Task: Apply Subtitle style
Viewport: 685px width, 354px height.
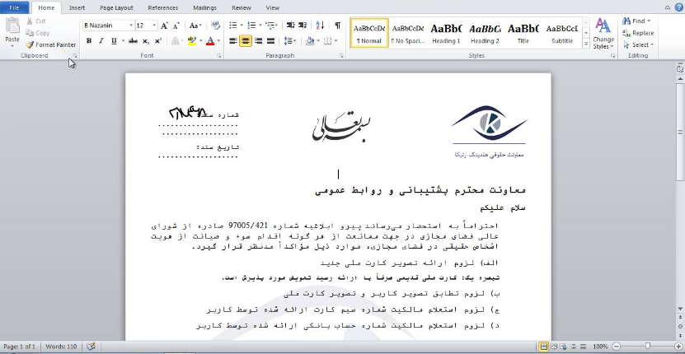Action: click(562, 33)
